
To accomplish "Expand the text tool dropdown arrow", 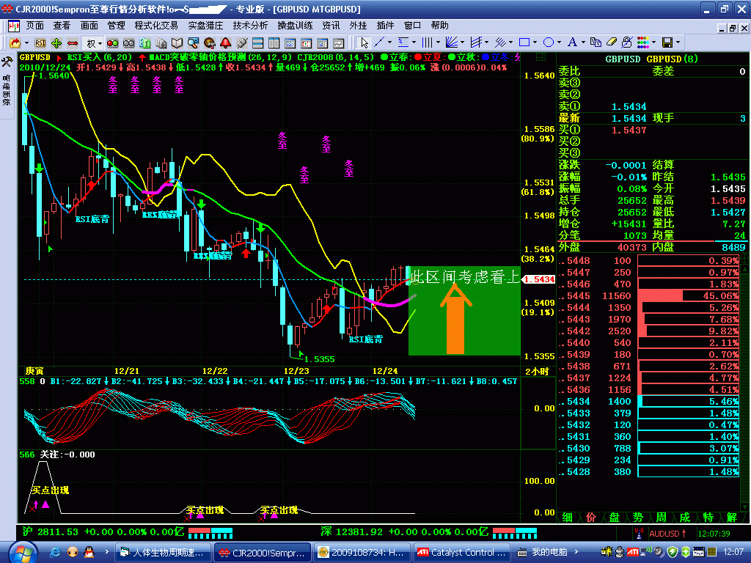I will coord(583,43).
